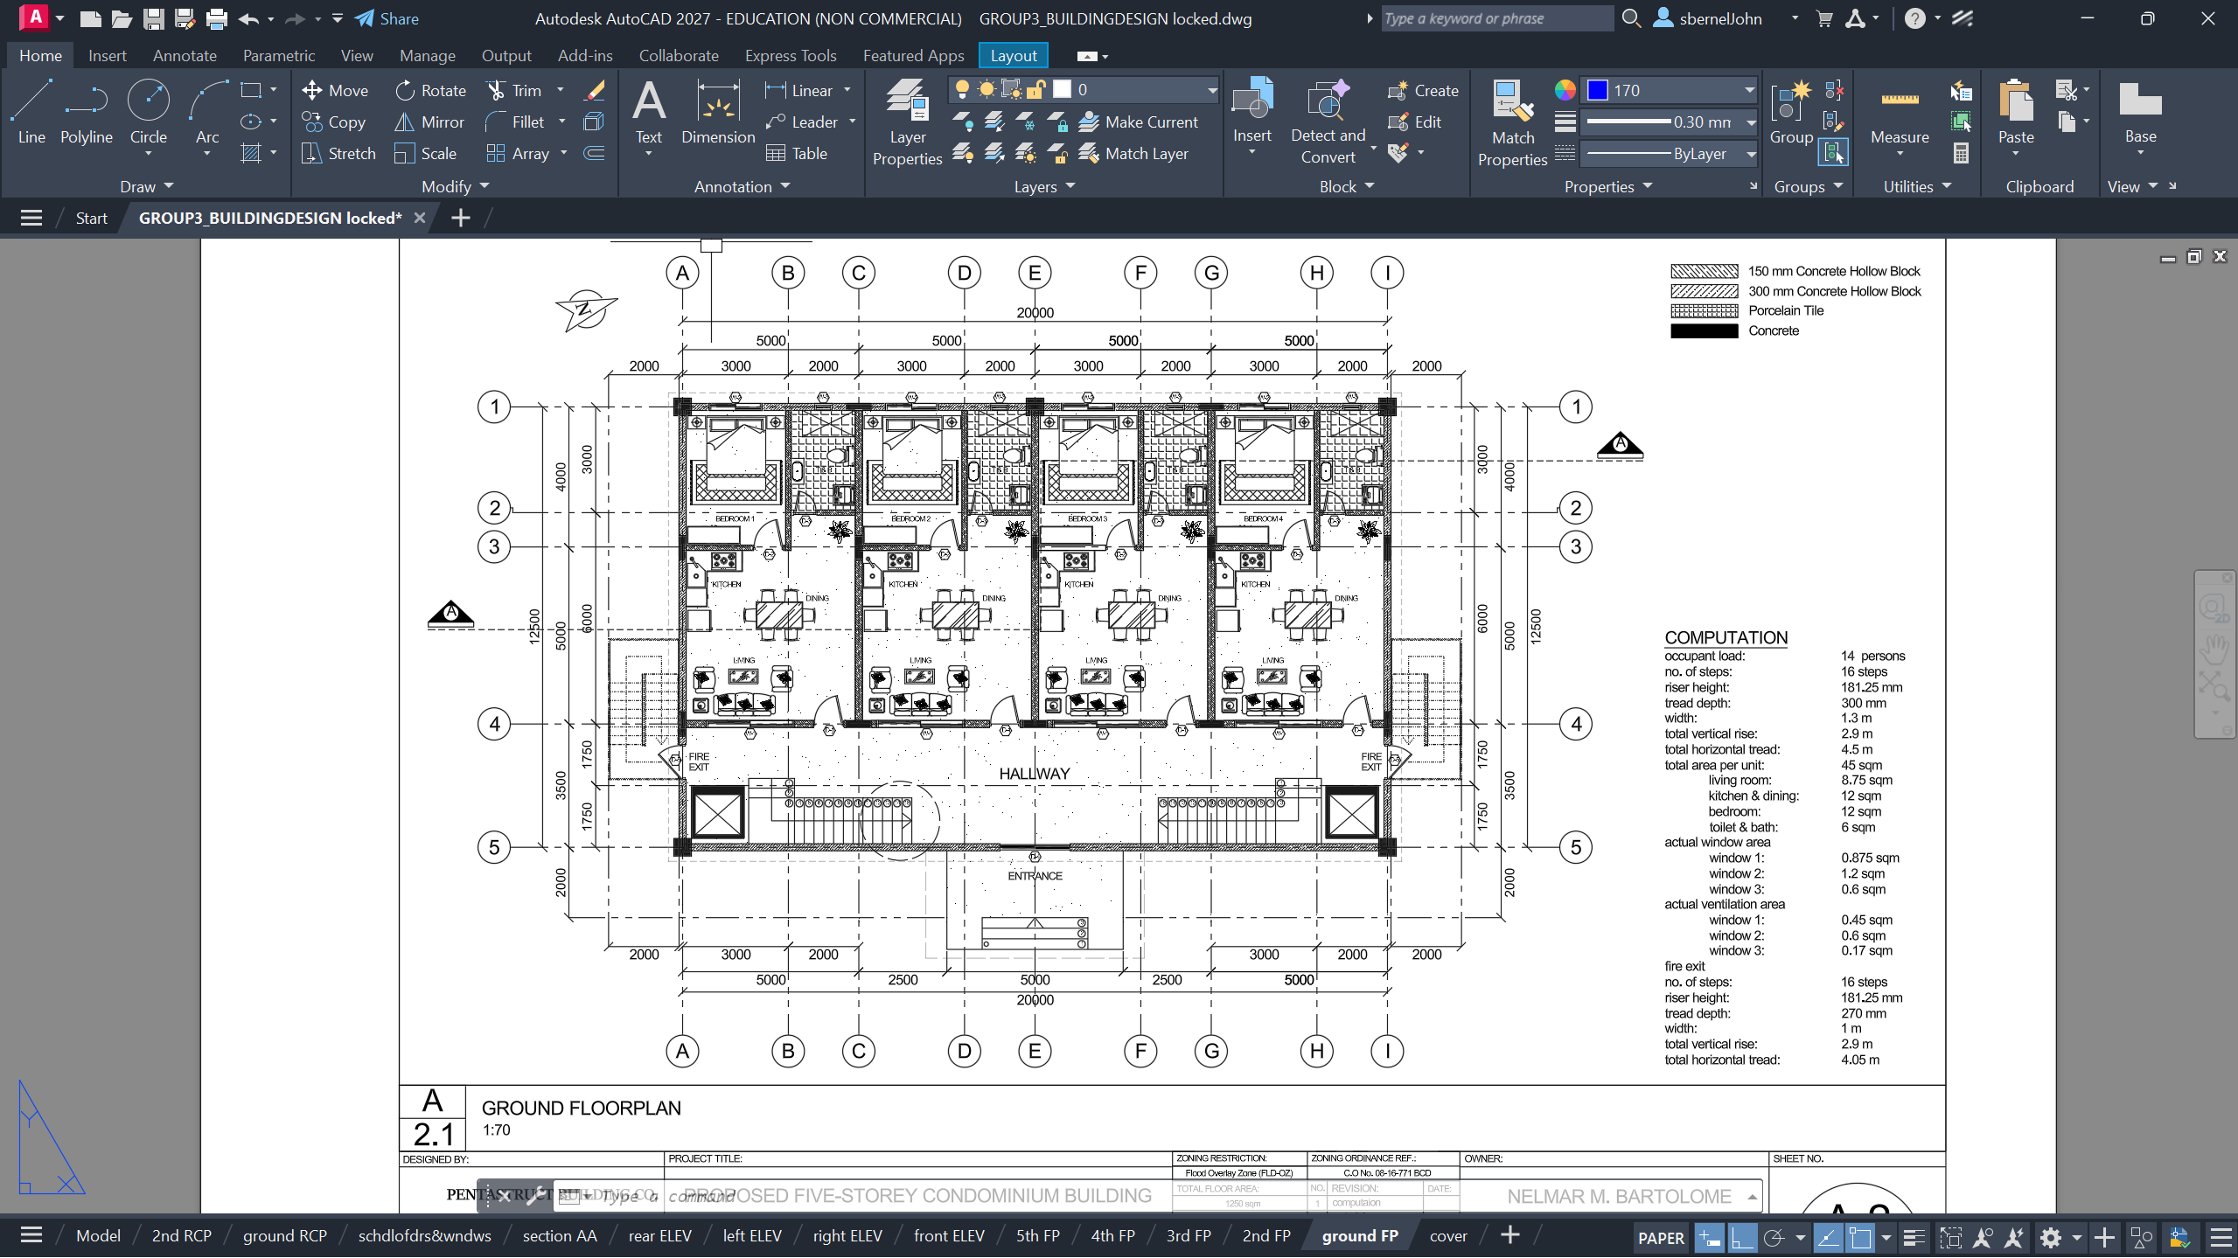Toggle Dynamic Input in status bar
The height and width of the screenshot is (1258, 2238).
pos(1708,1237)
